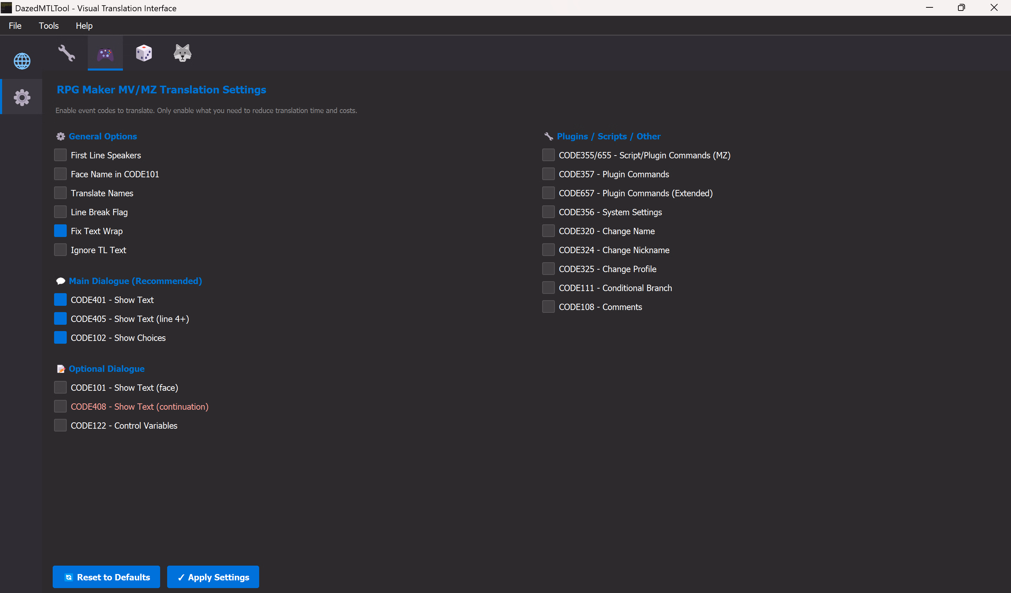Toggle Translate Names option
The image size is (1011, 593).
(x=60, y=193)
